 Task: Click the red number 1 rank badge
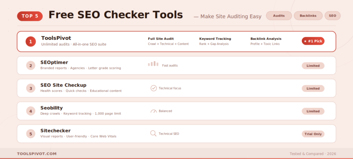tap(31, 41)
